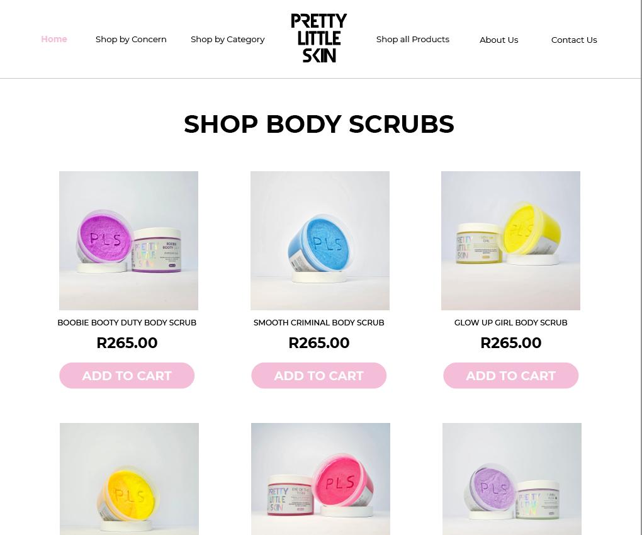Click the Pretty Little Skin logo
642x535 pixels.
(318, 38)
